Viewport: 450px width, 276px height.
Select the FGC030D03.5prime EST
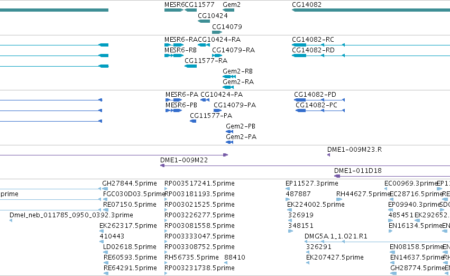click(x=106, y=200)
